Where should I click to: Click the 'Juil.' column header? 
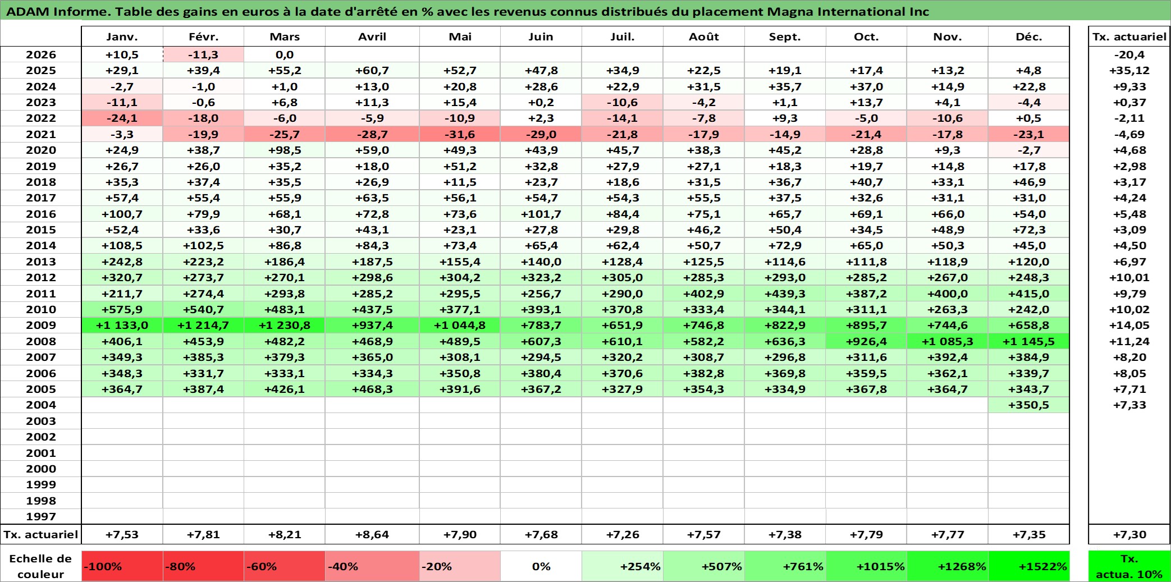623,36
